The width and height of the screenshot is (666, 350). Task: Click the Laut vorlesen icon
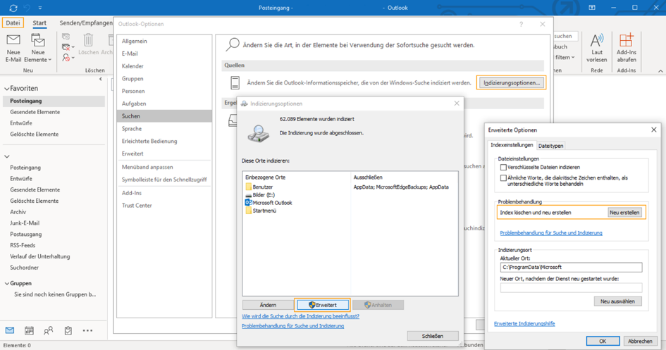pos(597,41)
